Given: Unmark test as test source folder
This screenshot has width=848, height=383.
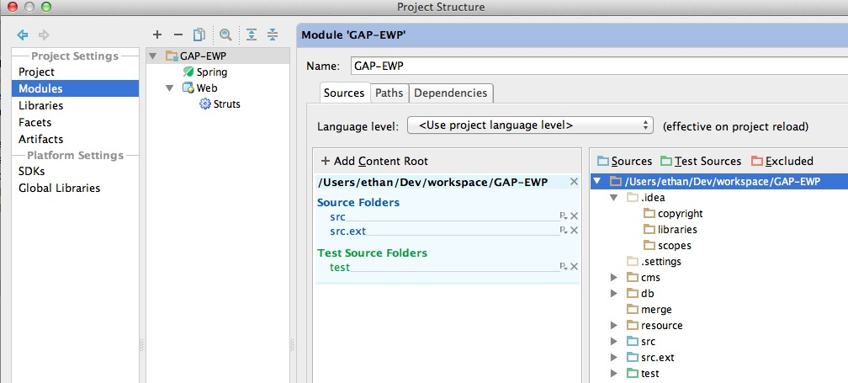Looking at the screenshot, I should (575, 266).
